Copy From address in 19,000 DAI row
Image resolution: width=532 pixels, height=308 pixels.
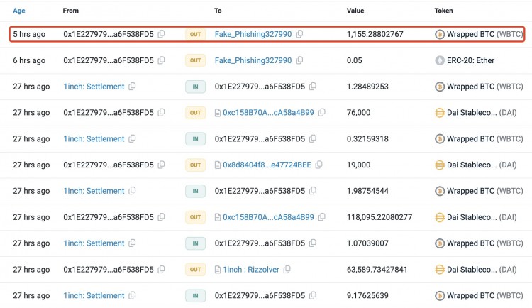pyautogui.click(x=162, y=165)
